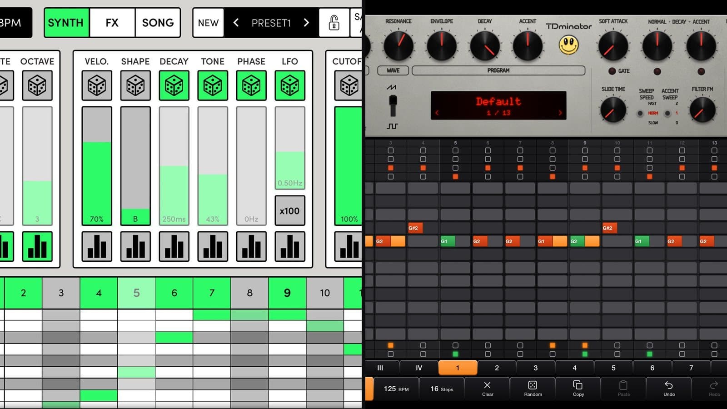The height and width of the screenshot is (409, 727).
Task: Open the PHASE step-bars icon
Action: coord(251,247)
